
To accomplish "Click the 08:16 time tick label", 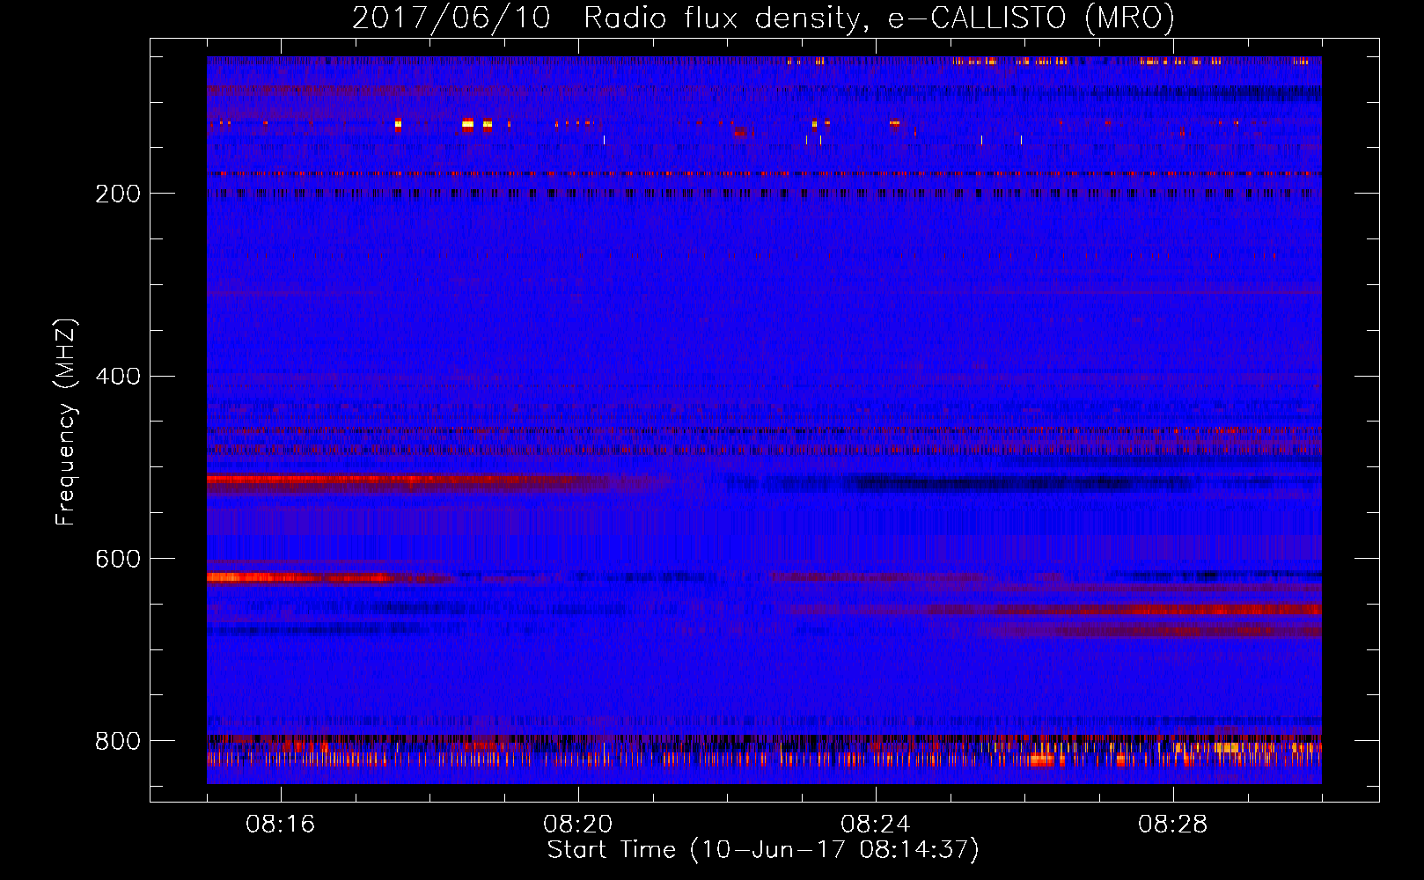I will coord(281,825).
